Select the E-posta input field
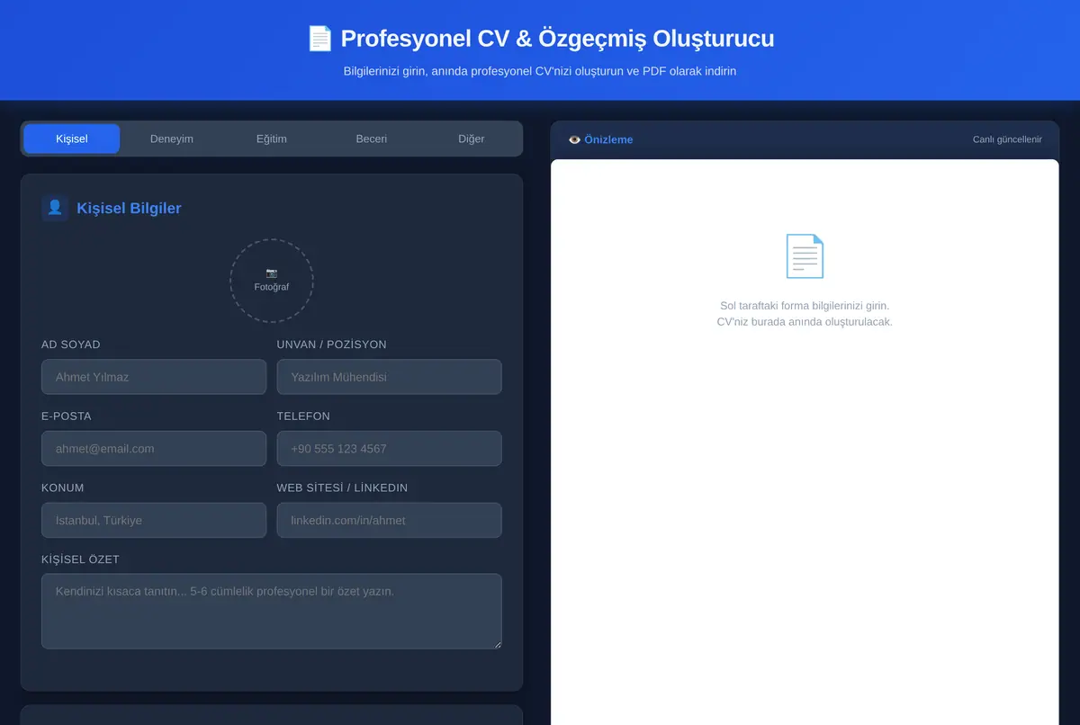Screen dimensions: 1080x725 point(154,449)
